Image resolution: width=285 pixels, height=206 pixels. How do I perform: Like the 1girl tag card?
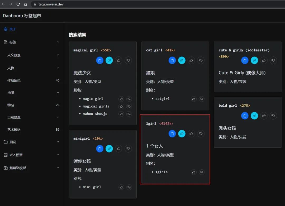tap(191, 134)
